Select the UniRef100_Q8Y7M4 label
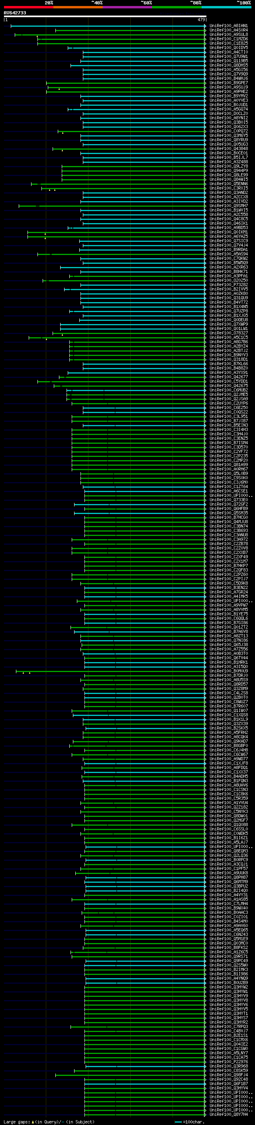This screenshot has height=1125, width=255. (x=228, y=1115)
